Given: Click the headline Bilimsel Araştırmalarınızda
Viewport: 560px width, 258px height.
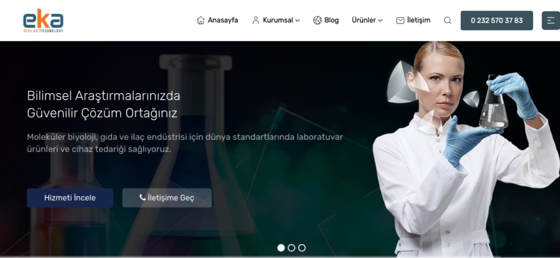Looking at the screenshot, I should [103, 96].
